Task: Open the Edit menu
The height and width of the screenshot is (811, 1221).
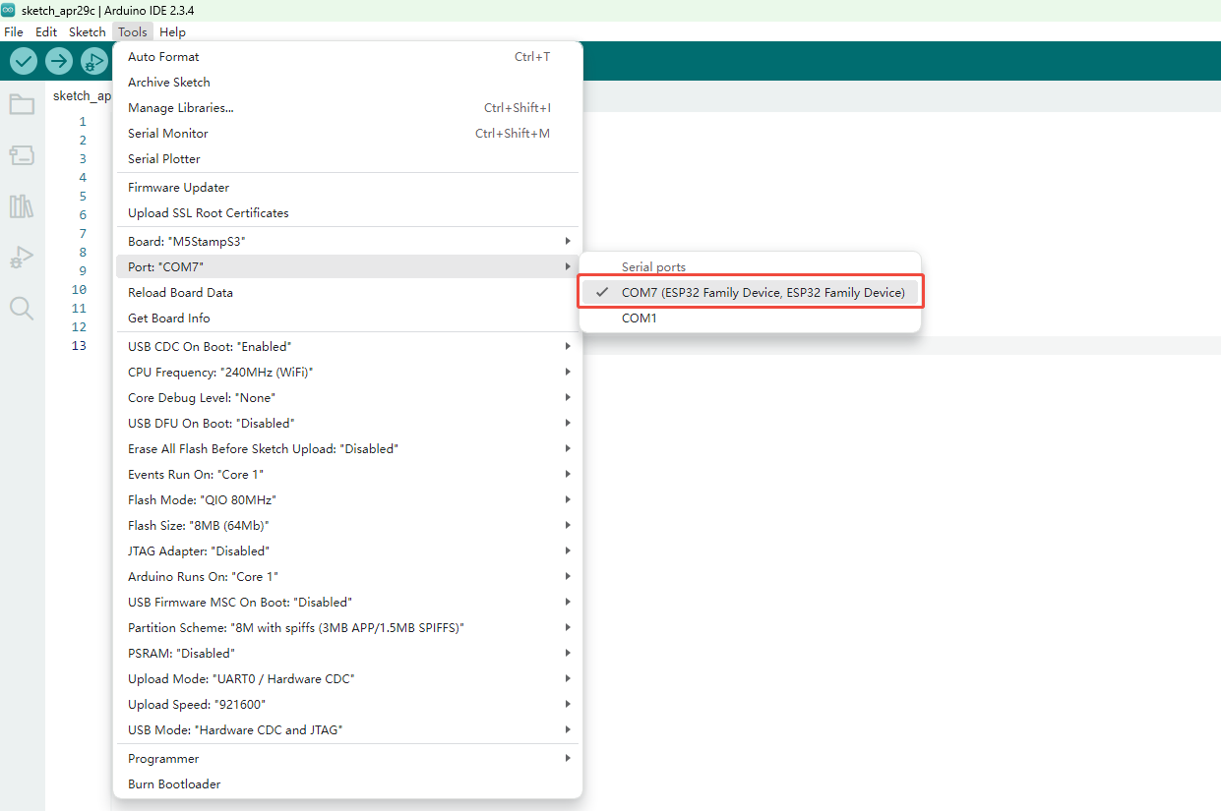Action: click(x=46, y=32)
